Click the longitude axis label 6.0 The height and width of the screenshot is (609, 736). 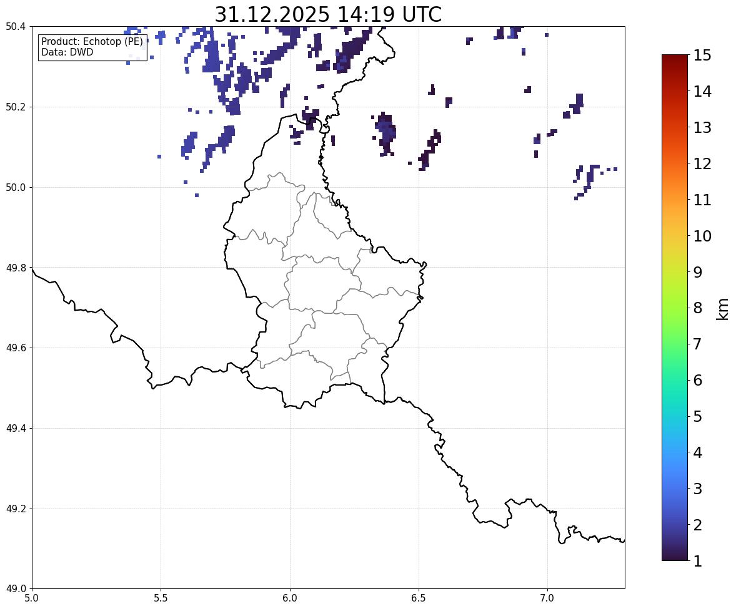point(290,598)
